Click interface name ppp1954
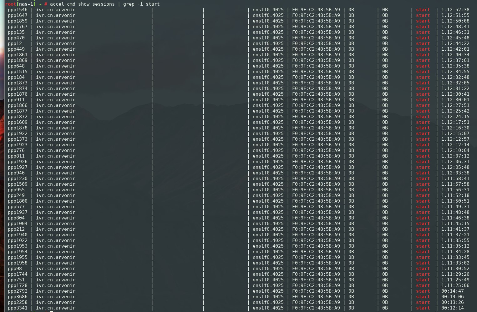Viewport: 477px width, 312px height. [x=18, y=252]
